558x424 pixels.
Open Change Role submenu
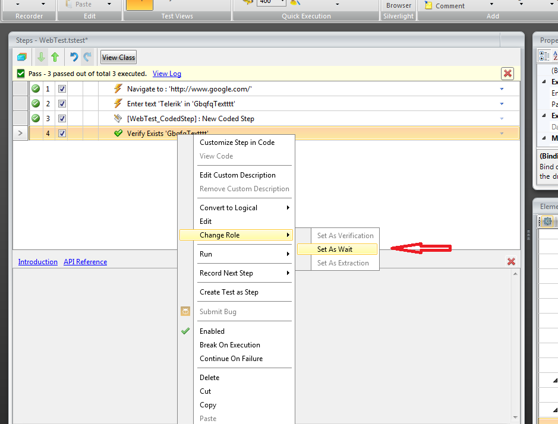pyautogui.click(x=237, y=235)
